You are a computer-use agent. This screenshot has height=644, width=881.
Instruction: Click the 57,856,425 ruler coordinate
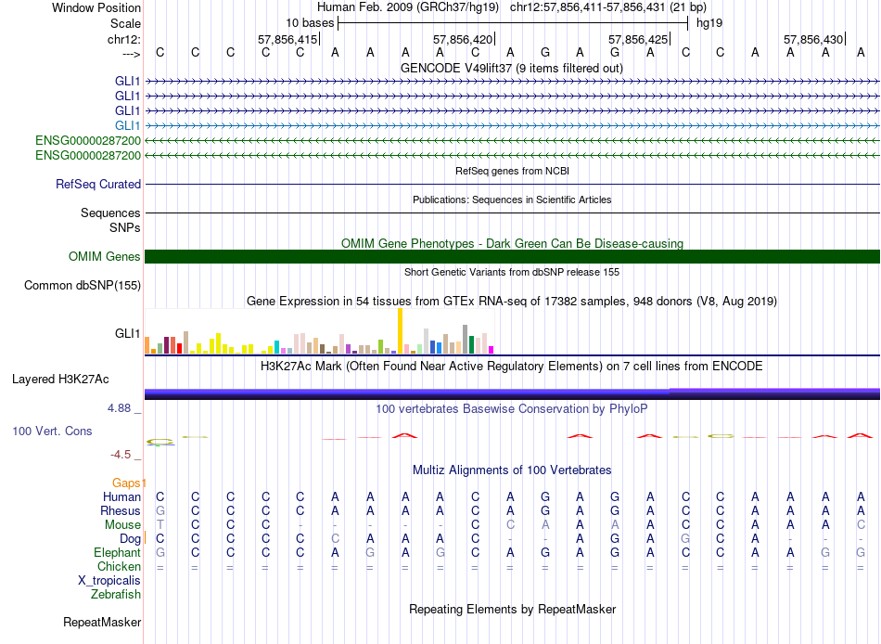[638, 39]
